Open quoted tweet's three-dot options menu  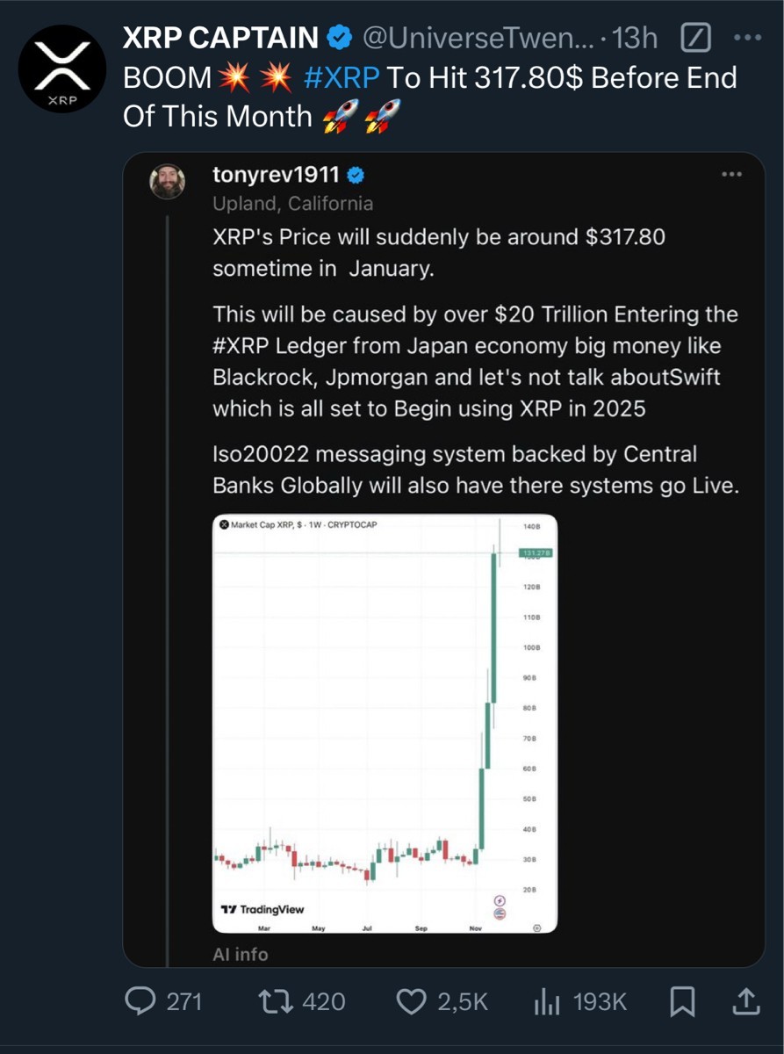731,175
